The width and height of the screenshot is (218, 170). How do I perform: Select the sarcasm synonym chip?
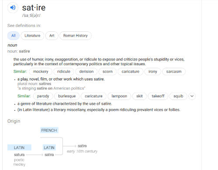pos(174,72)
